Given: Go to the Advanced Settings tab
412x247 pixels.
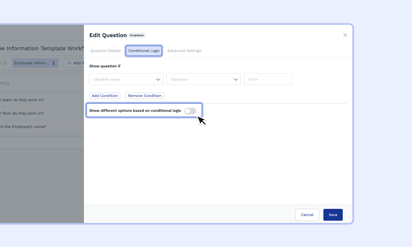Looking at the screenshot, I should [184, 51].
